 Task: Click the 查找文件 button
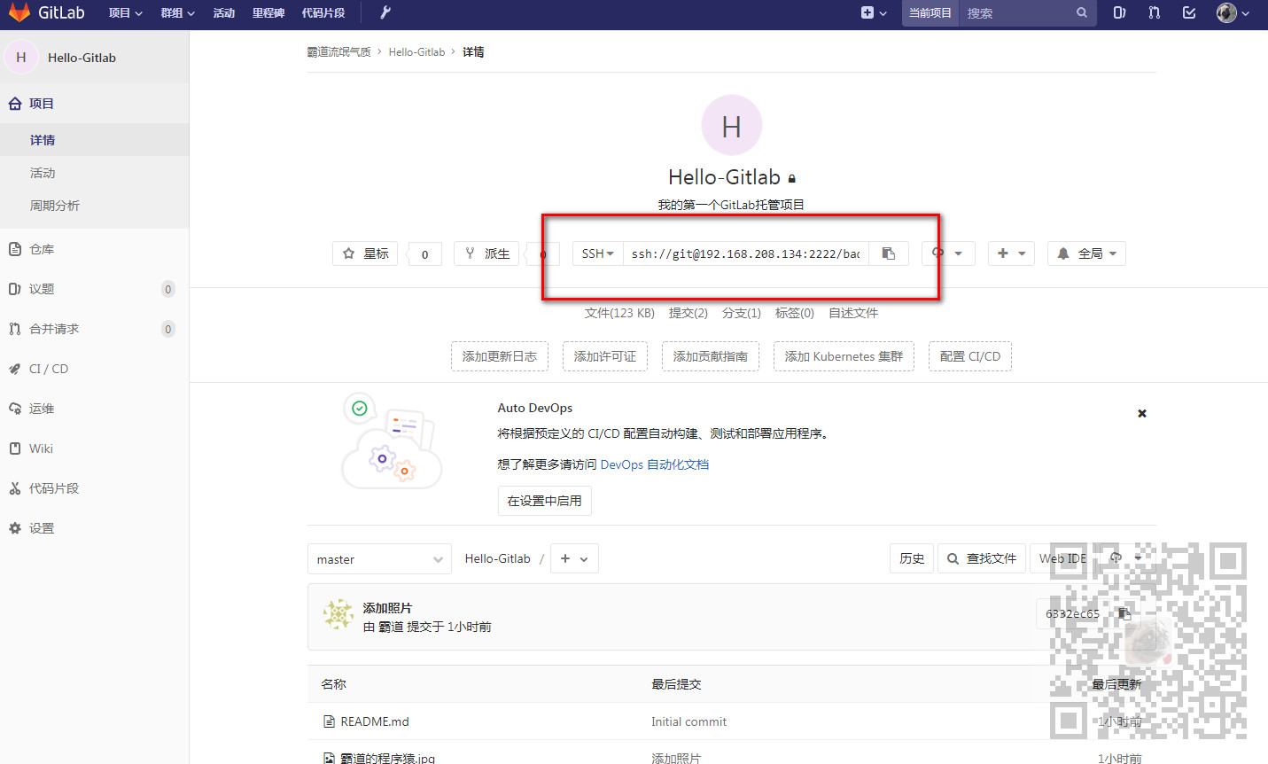click(982, 558)
